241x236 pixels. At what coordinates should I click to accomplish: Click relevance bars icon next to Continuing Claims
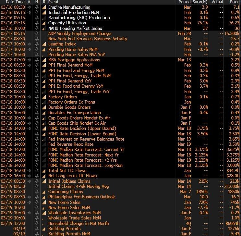[44, 192]
